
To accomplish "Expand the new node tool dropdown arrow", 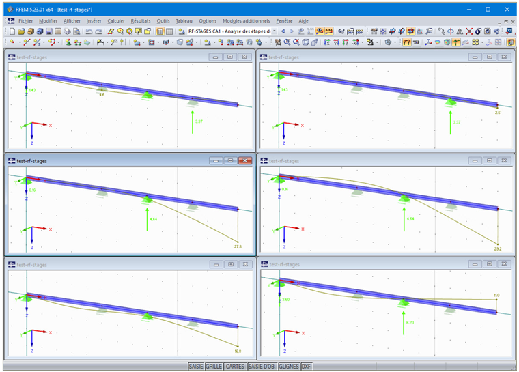I will 20,42.
